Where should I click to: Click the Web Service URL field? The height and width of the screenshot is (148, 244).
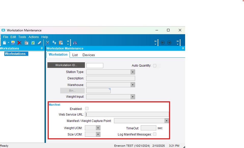[x=127, y=114]
